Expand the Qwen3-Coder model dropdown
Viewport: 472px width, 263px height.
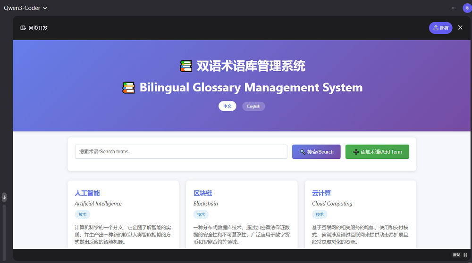pos(25,8)
